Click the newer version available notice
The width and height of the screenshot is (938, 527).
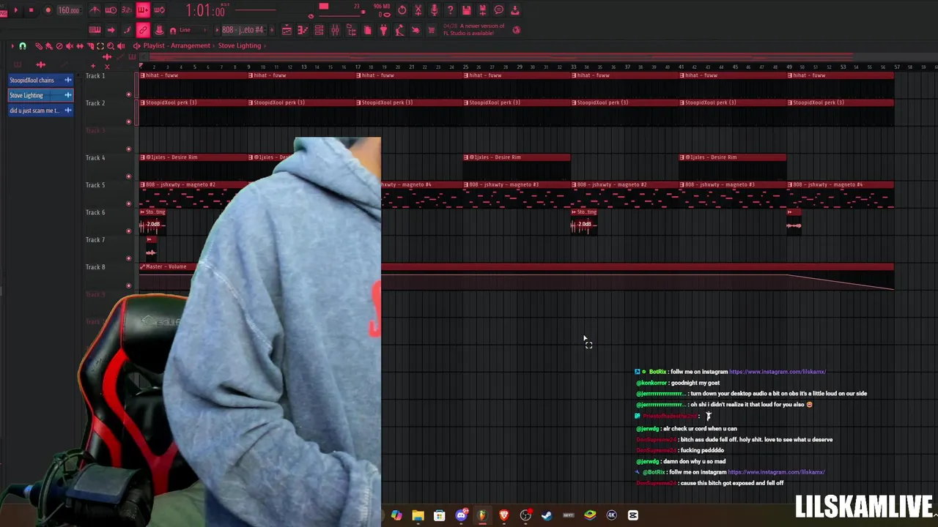(473, 29)
